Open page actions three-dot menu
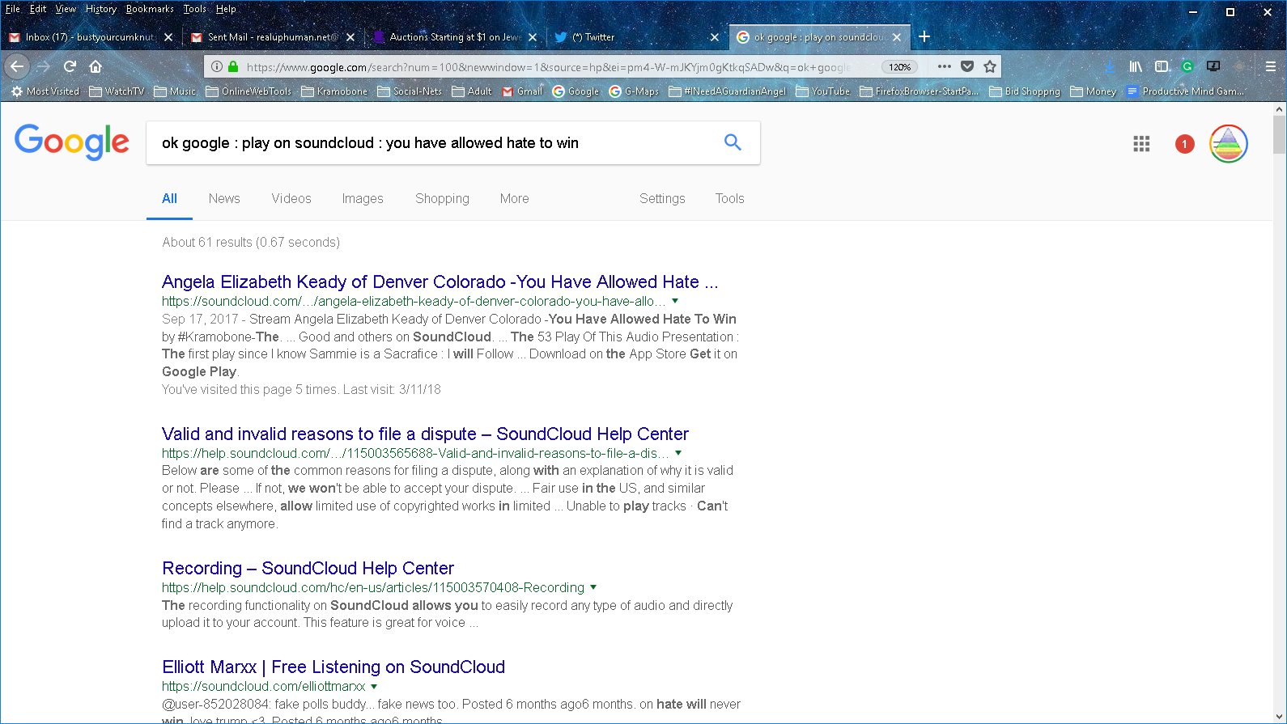Viewport: 1287px width, 724px height. 944,66
